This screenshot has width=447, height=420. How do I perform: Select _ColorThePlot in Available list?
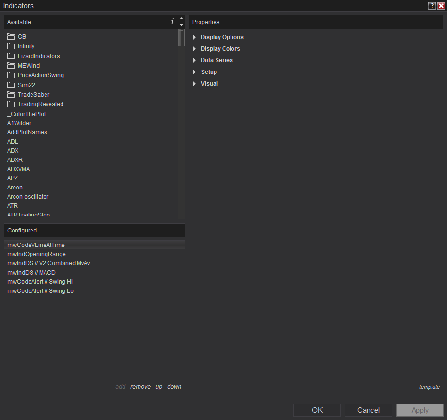26,114
